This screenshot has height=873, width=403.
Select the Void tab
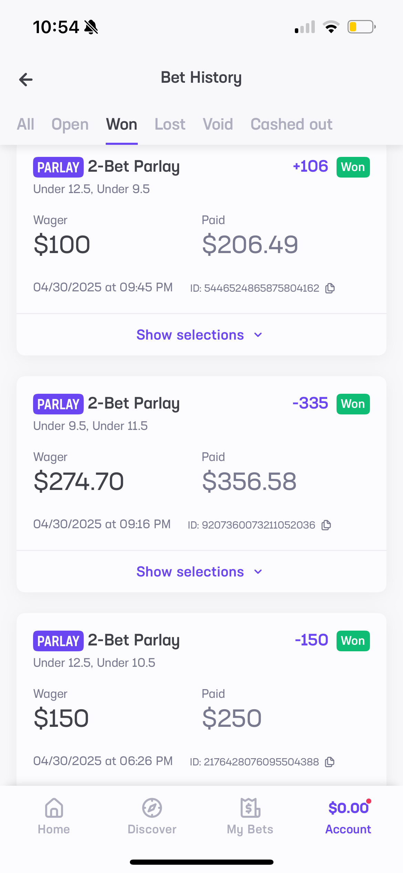[x=218, y=124]
